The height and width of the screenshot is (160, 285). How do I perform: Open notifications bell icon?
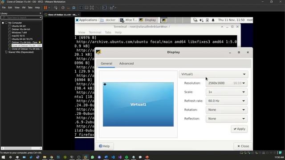pyautogui.click(x=213, y=20)
